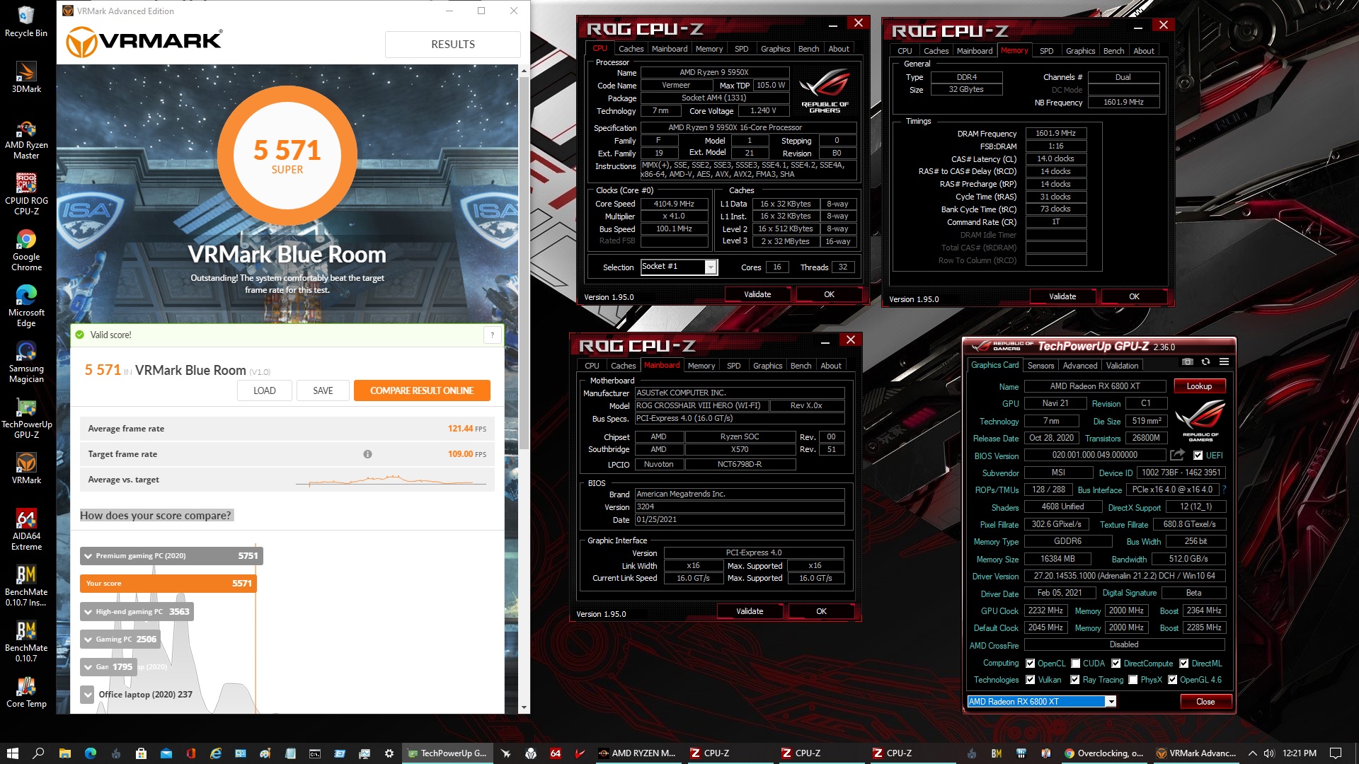
Task: Switch to Sensors tab in GPU-Z
Action: click(x=1040, y=366)
